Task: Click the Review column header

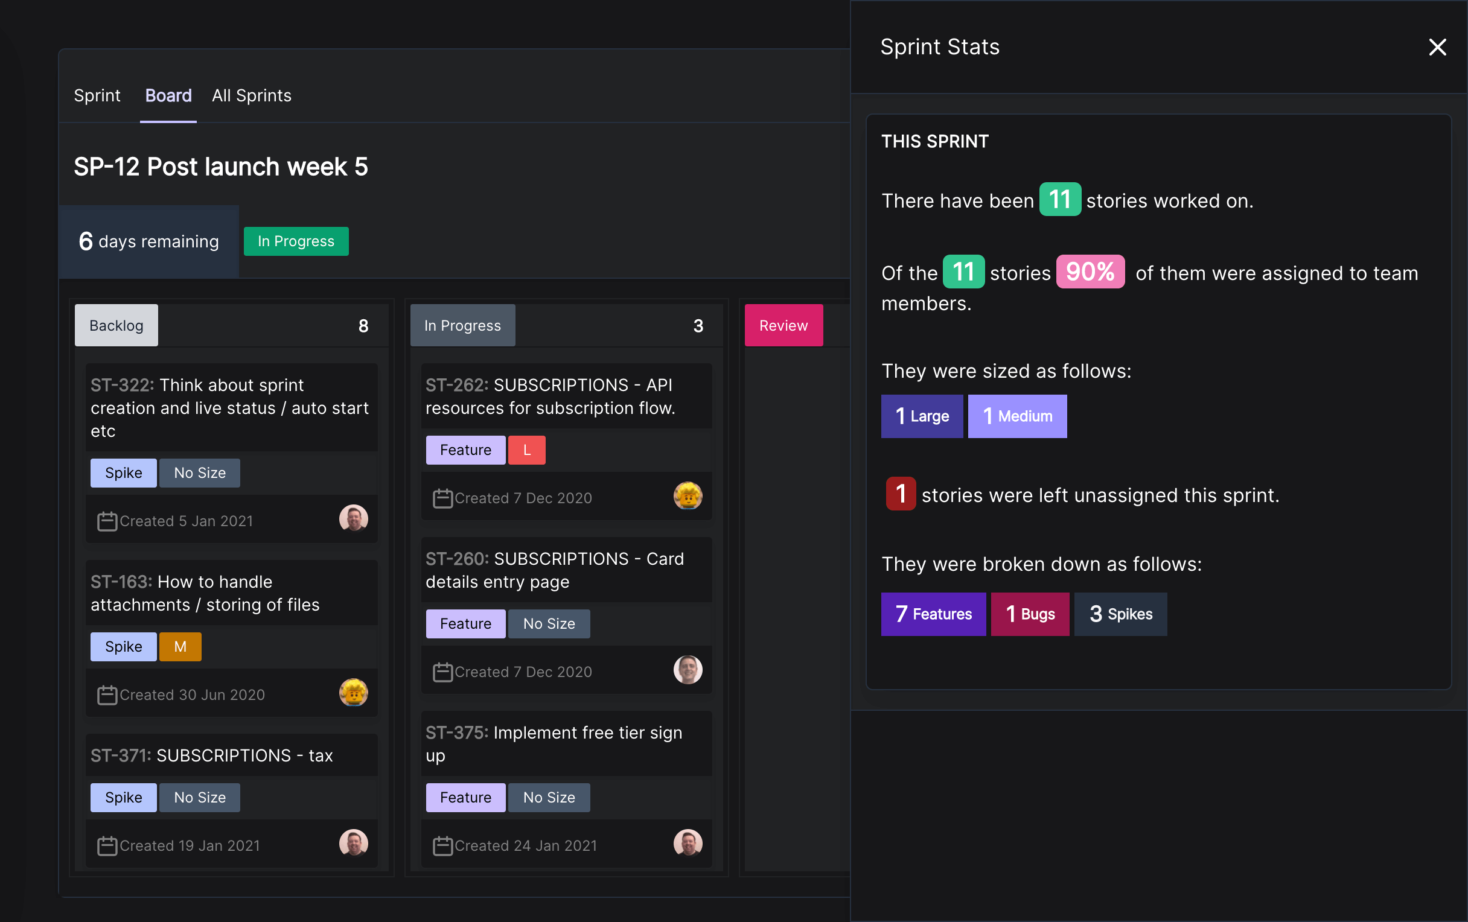Action: click(x=783, y=326)
